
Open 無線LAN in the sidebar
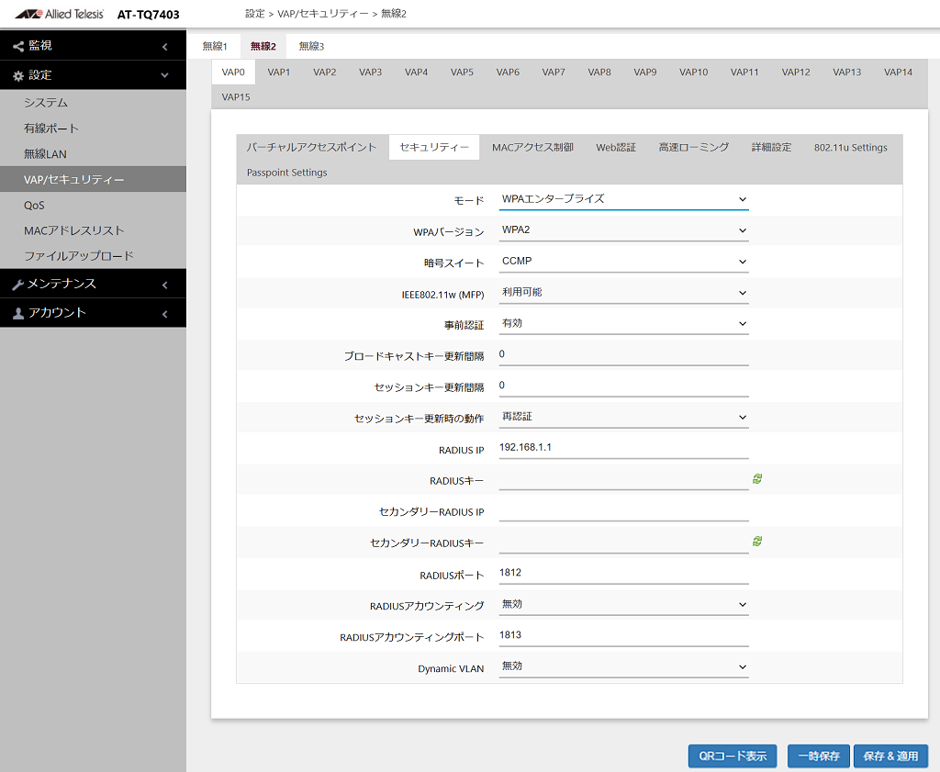tap(93, 154)
